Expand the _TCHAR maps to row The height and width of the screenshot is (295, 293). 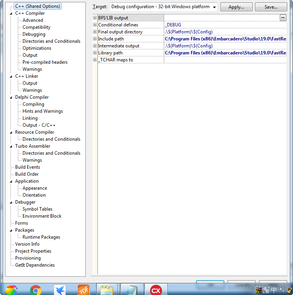[95, 59]
